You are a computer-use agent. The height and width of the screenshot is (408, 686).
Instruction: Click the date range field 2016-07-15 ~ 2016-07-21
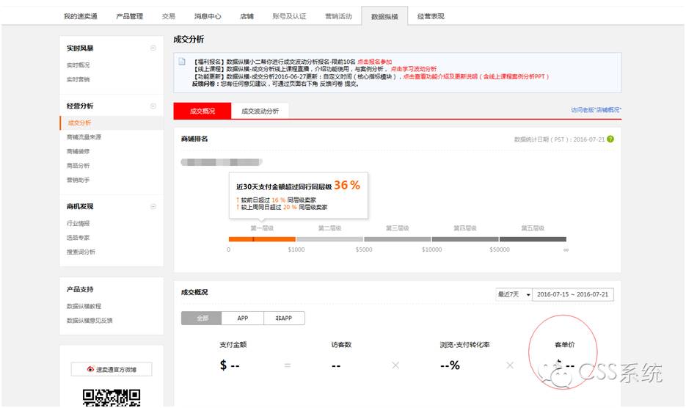coord(574,294)
